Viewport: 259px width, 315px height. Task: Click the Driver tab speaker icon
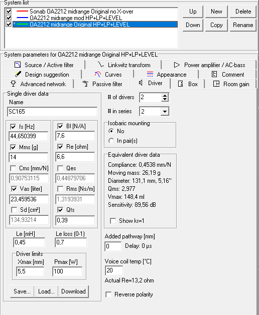tap(141, 83)
